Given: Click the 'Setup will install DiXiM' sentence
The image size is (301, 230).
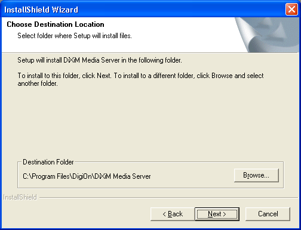Looking at the screenshot, I should pos(100,60).
